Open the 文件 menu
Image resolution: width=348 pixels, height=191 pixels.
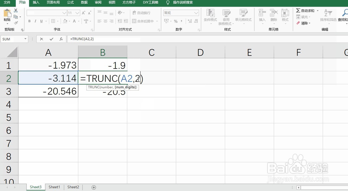7,2
